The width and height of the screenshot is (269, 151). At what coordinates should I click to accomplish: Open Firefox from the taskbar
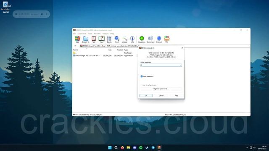tap(122, 148)
